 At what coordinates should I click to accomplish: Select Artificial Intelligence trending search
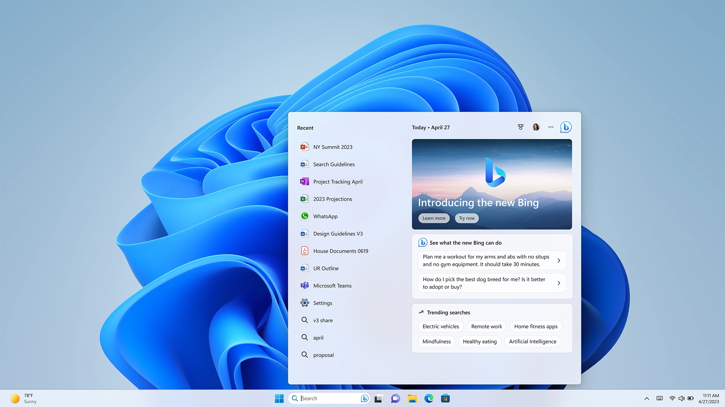532,341
